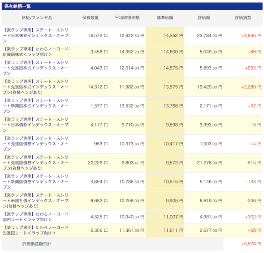
Task: Click the 保有数量 column header
Action: tap(90, 18)
